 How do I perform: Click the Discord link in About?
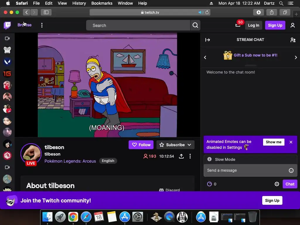[170, 190]
